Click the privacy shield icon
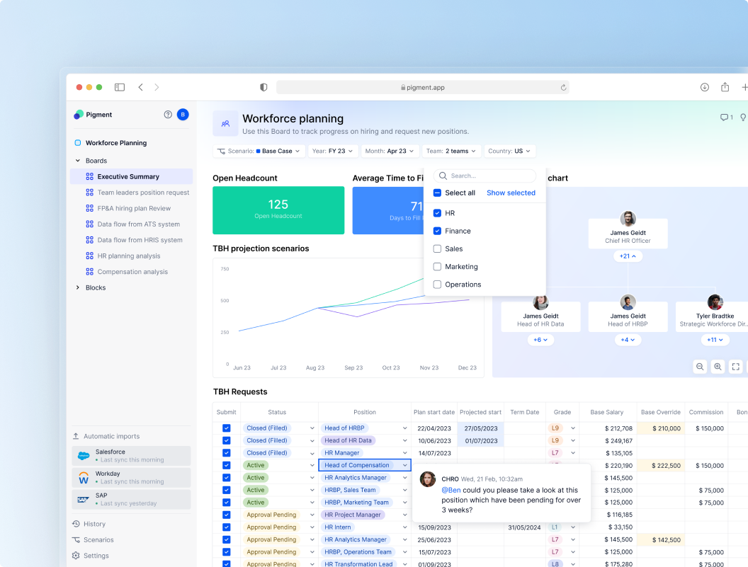 click(x=263, y=87)
